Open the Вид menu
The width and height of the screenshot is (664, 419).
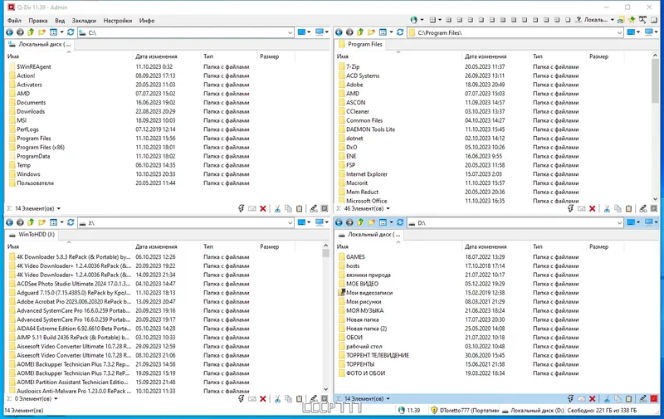coord(60,20)
